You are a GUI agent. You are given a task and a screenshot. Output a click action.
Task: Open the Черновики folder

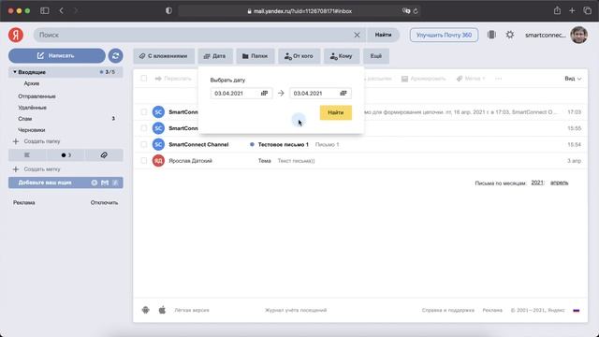pos(31,130)
